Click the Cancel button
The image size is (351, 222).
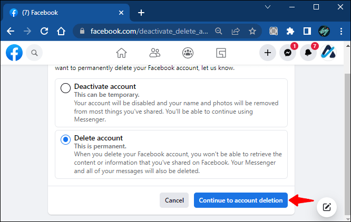click(174, 200)
